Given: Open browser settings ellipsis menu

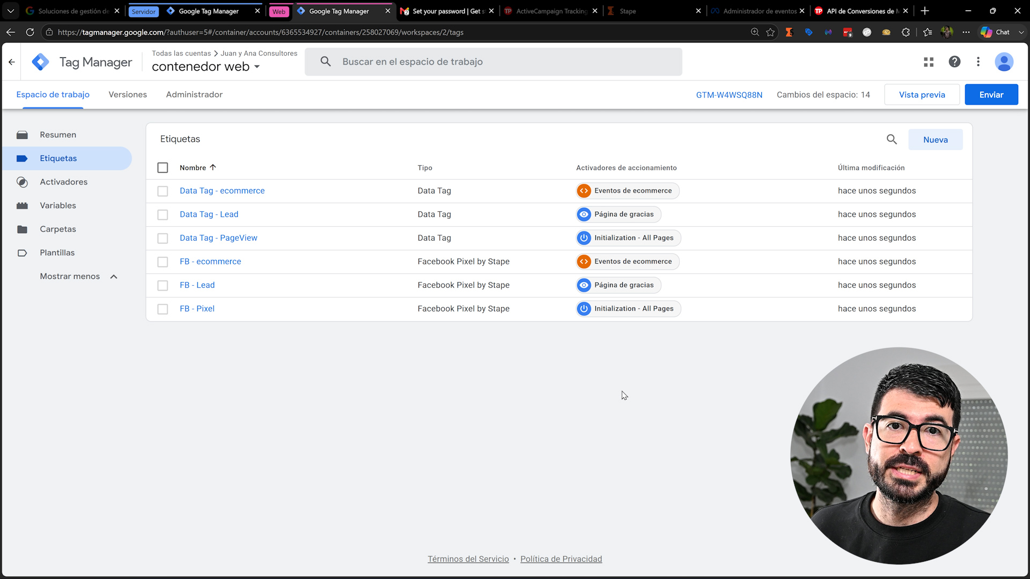Looking at the screenshot, I should (x=966, y=32).
